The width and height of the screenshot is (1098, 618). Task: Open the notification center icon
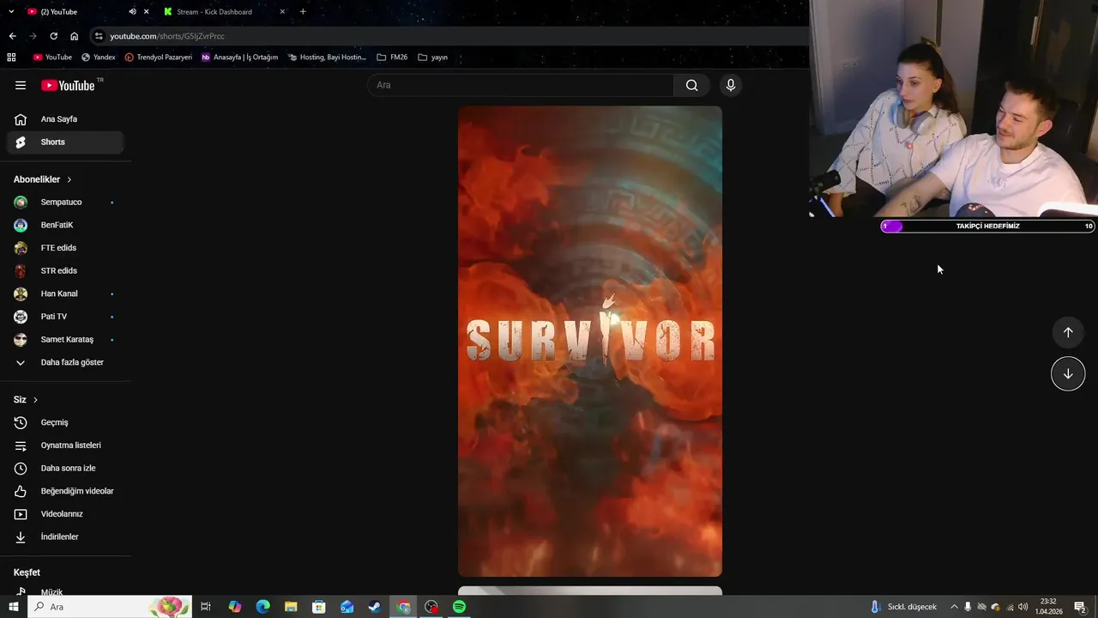click(x=1080, y=607)
